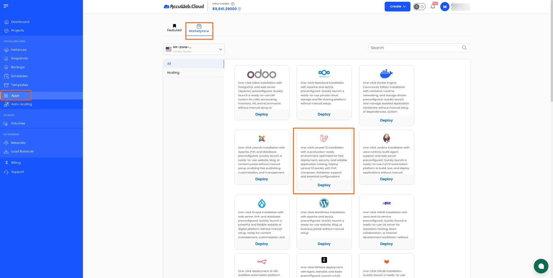Click the Apps grid icon in sidebar

[6, 95]
